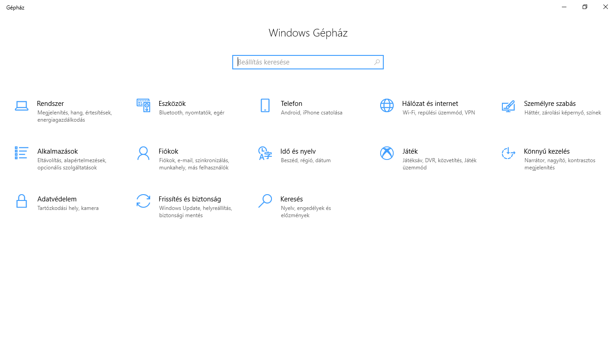Image resolution: width=616 pixels, height=346 pixels.
Task: Click text "Nyelv, engedélyek és előzmények"
Action: 306,212
